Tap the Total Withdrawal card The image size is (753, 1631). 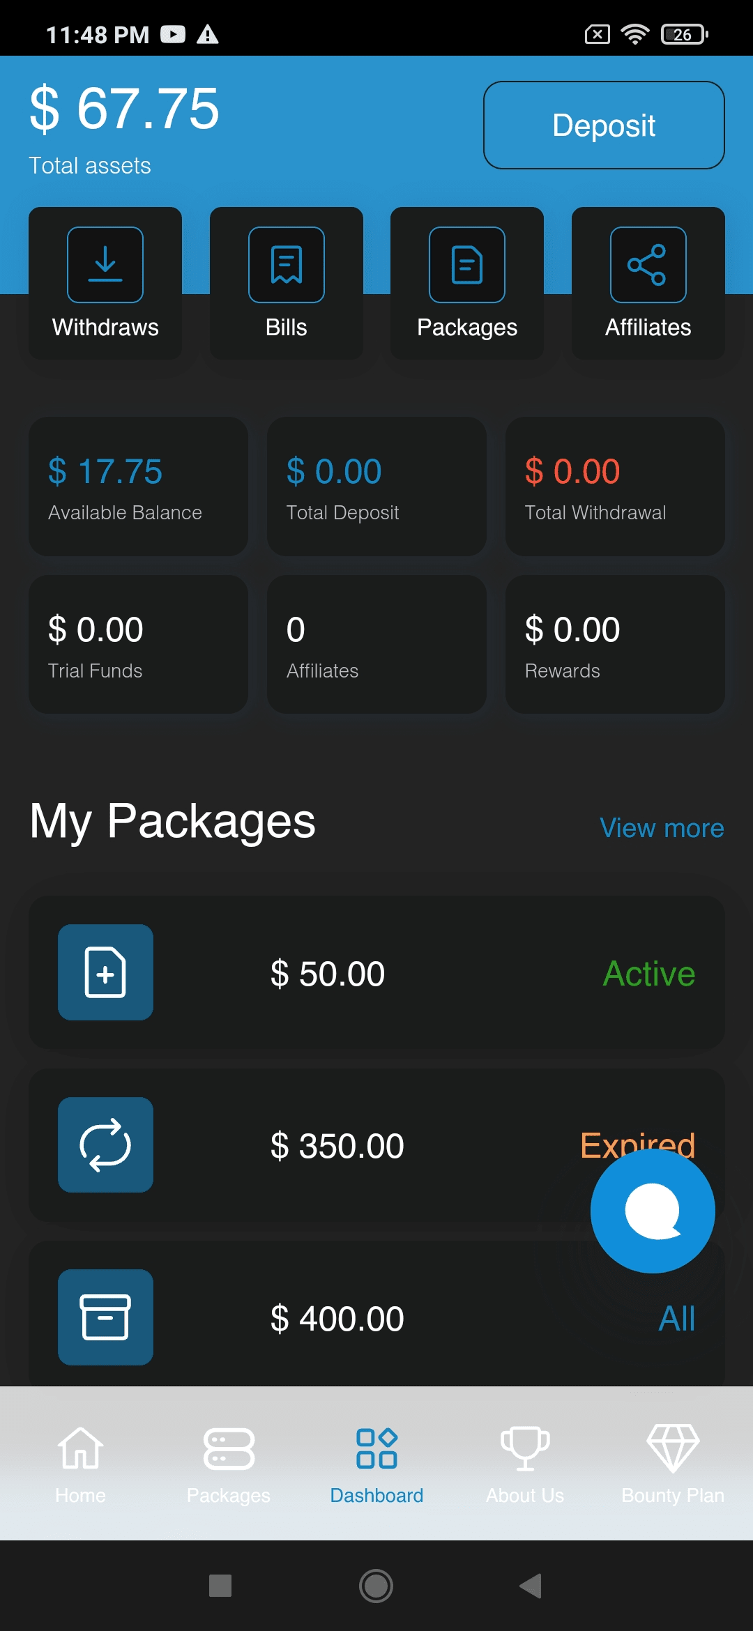pyautogui.click(x=615, y=487)
